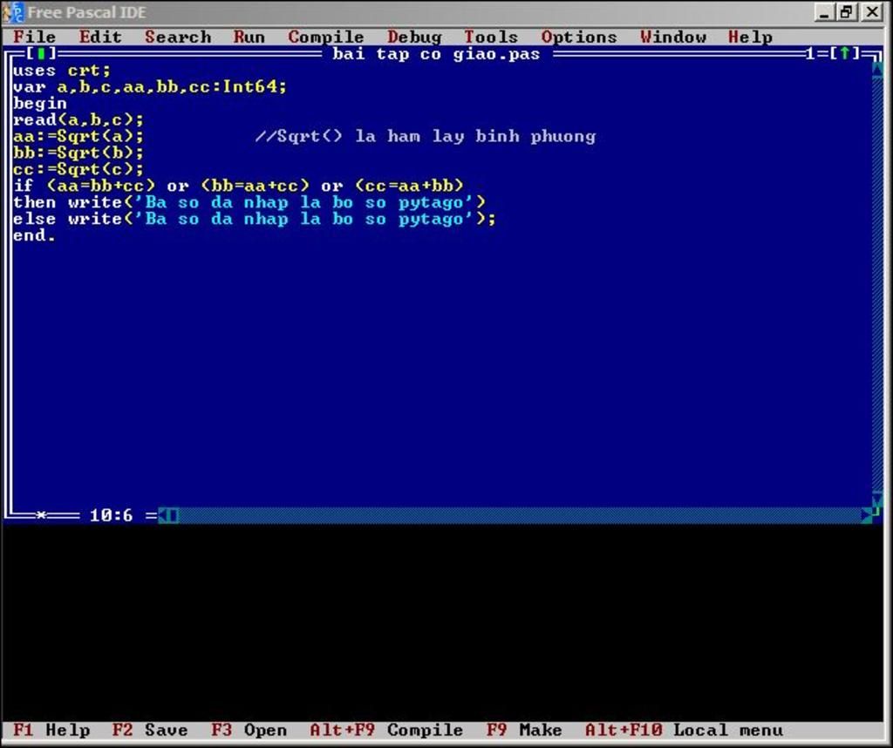Click the condition '(aa=bb+cc)' in the if line
893x748 pixels.
tap(101, 187)
